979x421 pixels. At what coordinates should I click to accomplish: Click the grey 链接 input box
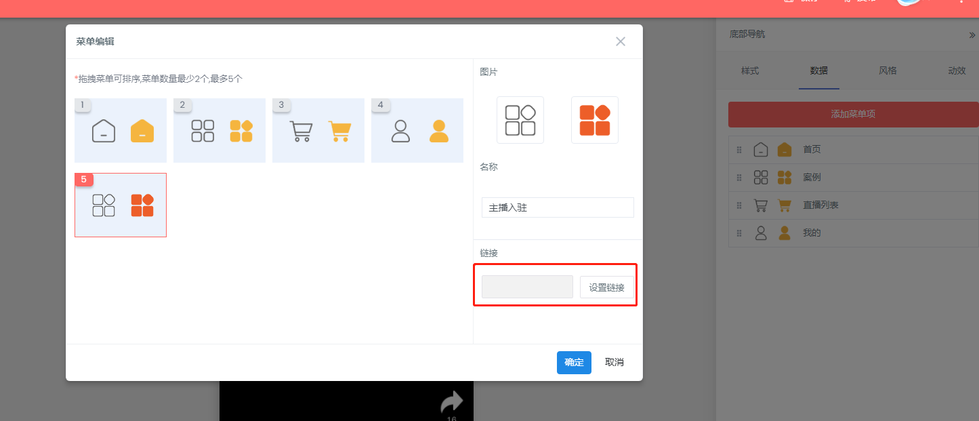[x=527, y=287]
